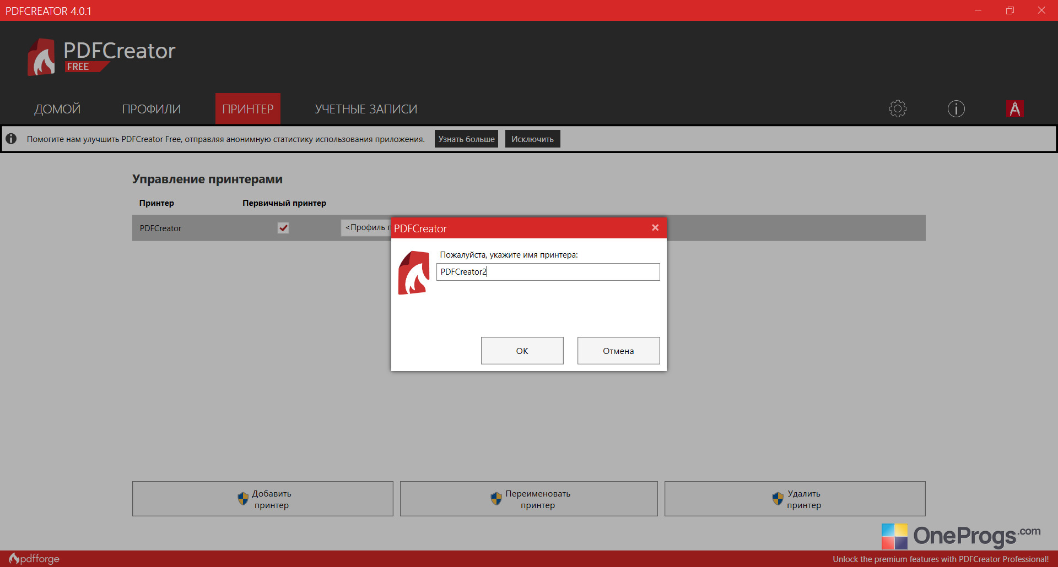The height and width of the screenshot is (567, 1058).
Task: Close the PDFCreator printer name dialog
Action: pos(655,227)
